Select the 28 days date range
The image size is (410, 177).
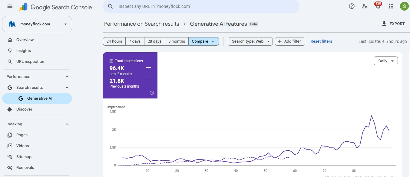[154, 41]
